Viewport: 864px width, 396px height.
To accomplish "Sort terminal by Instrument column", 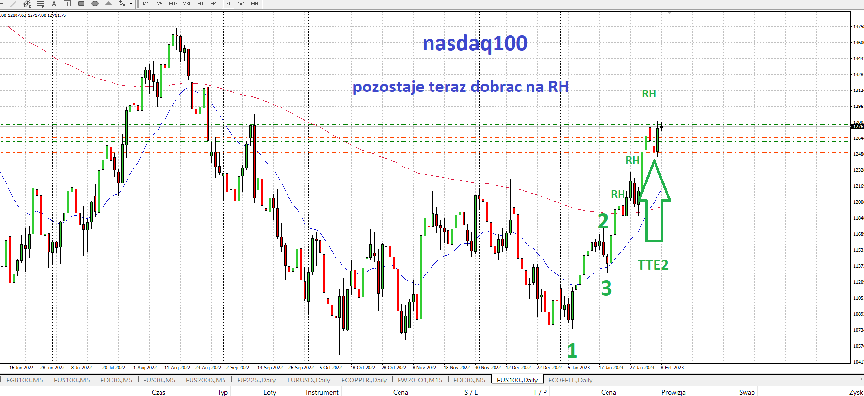I will tap(322, 392).
